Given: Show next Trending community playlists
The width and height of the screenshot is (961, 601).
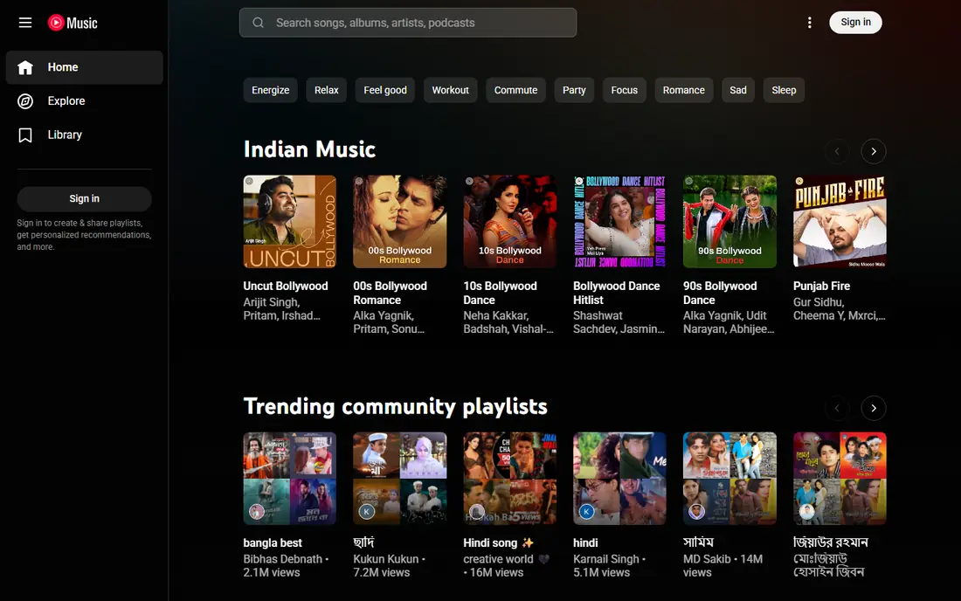Looking at the screenshot, I should pyautogui.click(x=874, y=408).
